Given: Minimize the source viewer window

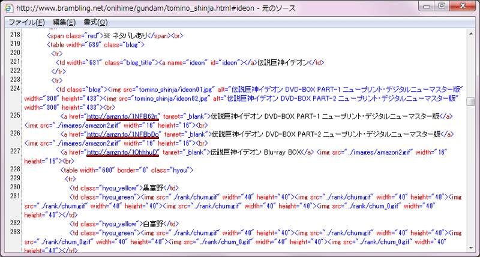Looking at the screenshot, I should [427, 6].
